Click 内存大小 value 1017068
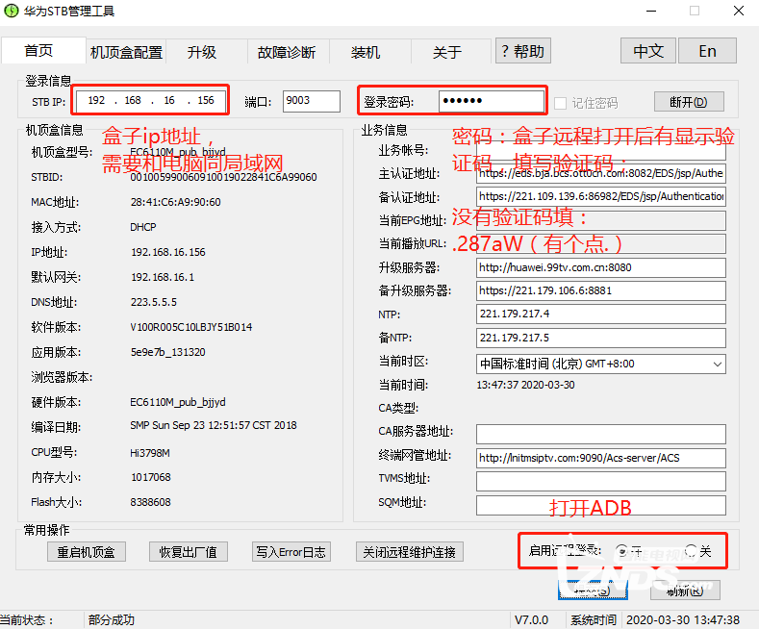Viewport: 759px width, 629px height. (x=150, y=478)
